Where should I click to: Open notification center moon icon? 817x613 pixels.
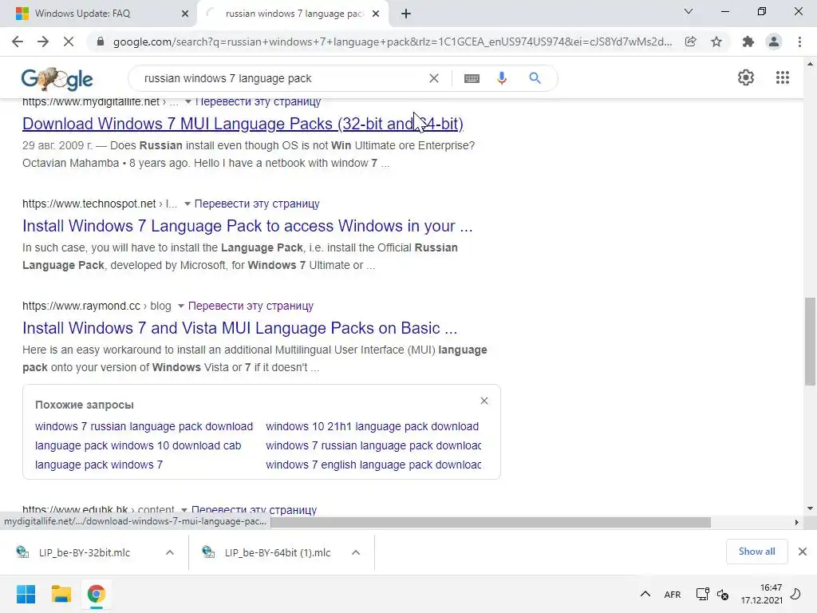[795, 594]
